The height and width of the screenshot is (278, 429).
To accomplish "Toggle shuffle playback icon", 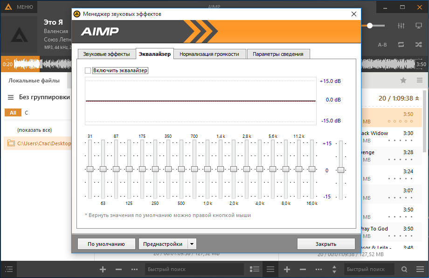I will pyautogui.click(x=419, y=45).
